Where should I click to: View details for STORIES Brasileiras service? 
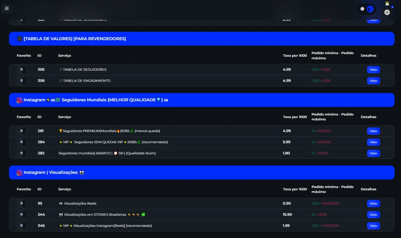[374, 215]
